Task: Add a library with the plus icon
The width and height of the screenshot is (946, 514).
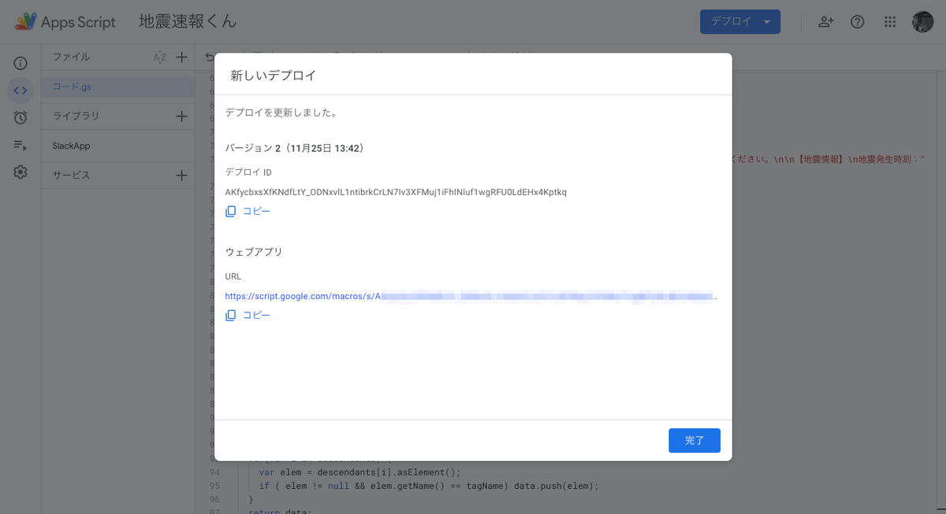Action: 181,116
